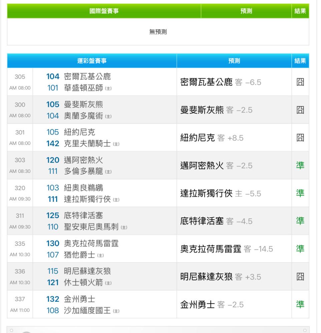
Task: Click prediction 明尼蘇達灰狼 客 +3.5
Action: pyautogui.click(x=221, y=277)
